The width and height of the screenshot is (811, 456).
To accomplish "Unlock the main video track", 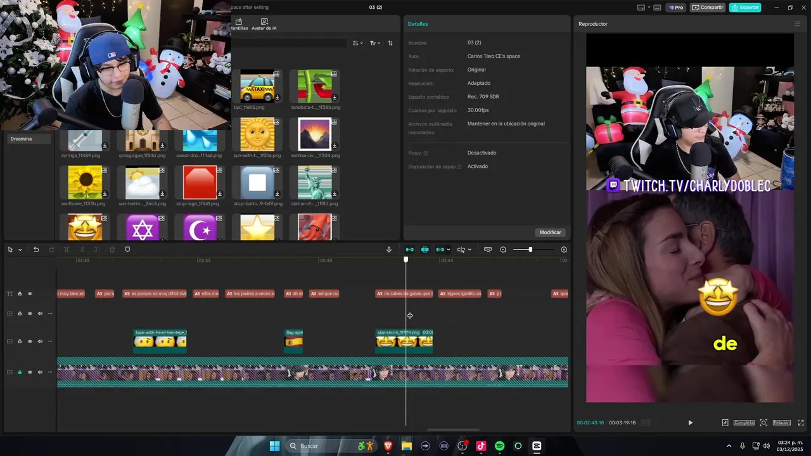I will pyautogui.click(x=20, y=372).
